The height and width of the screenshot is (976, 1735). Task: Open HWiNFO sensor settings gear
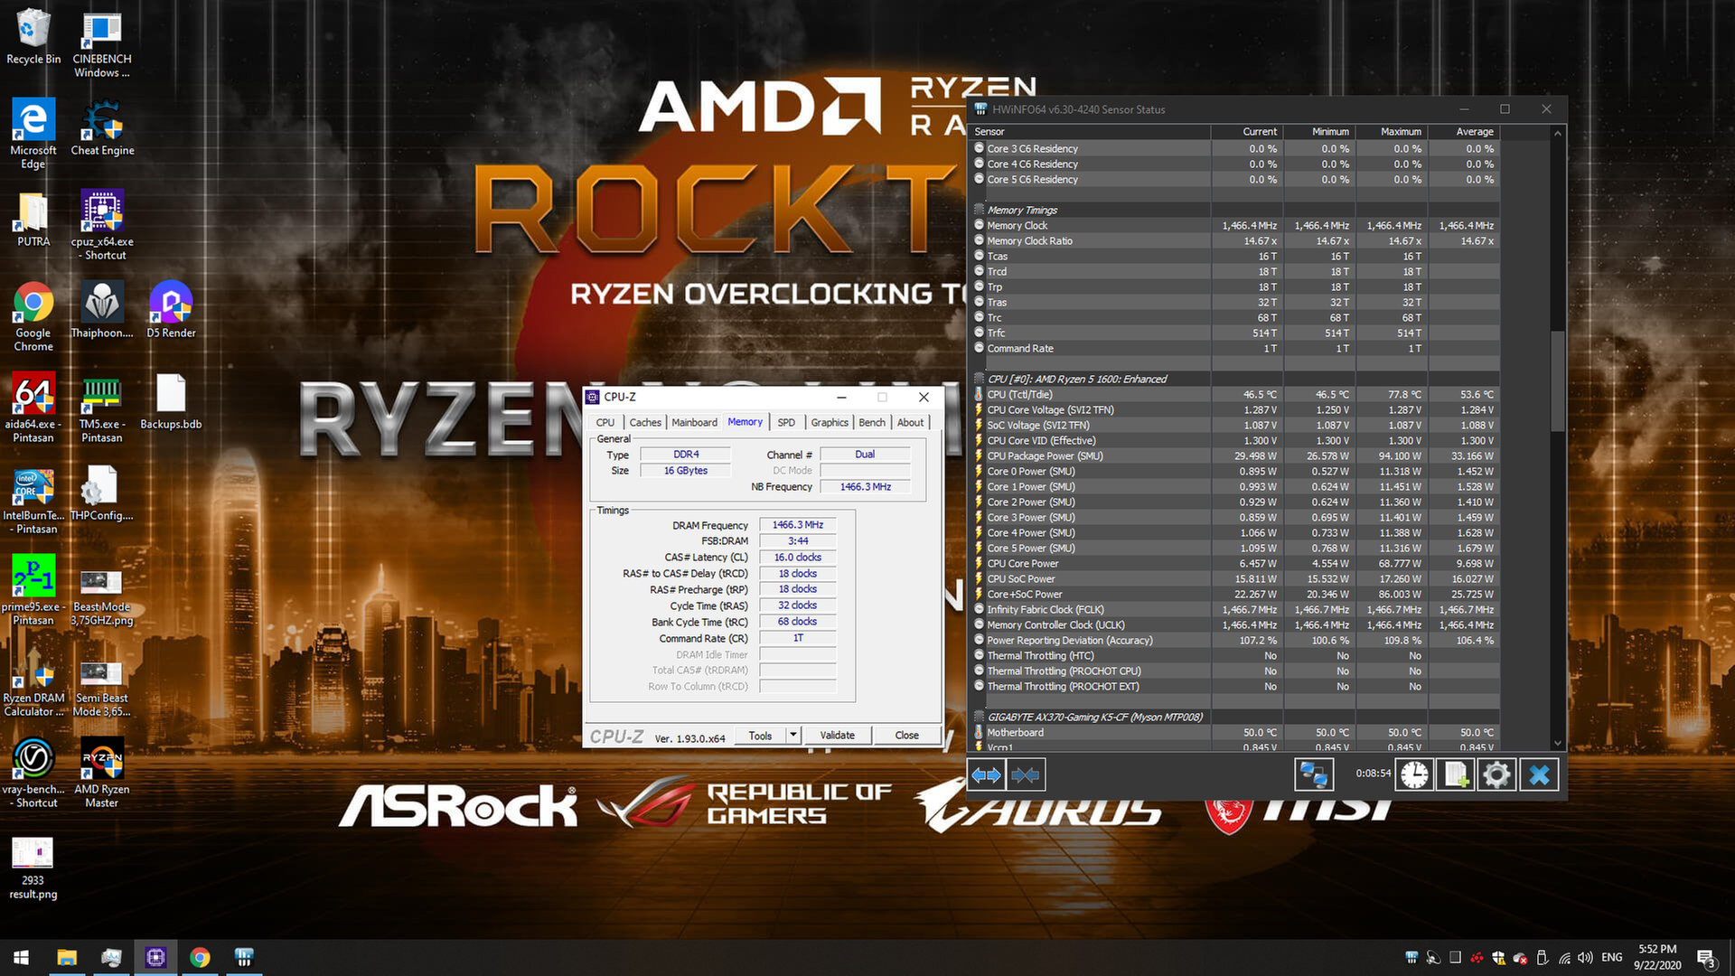click(1496, 774)
